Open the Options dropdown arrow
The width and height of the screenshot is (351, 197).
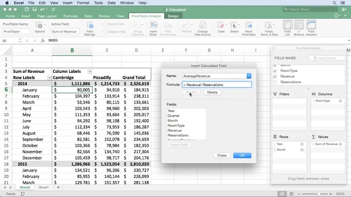pos(45,24)
